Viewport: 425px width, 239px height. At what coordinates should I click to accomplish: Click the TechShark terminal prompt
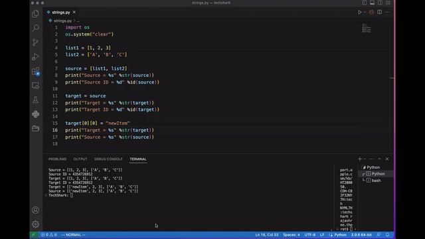tap(58, 195)
